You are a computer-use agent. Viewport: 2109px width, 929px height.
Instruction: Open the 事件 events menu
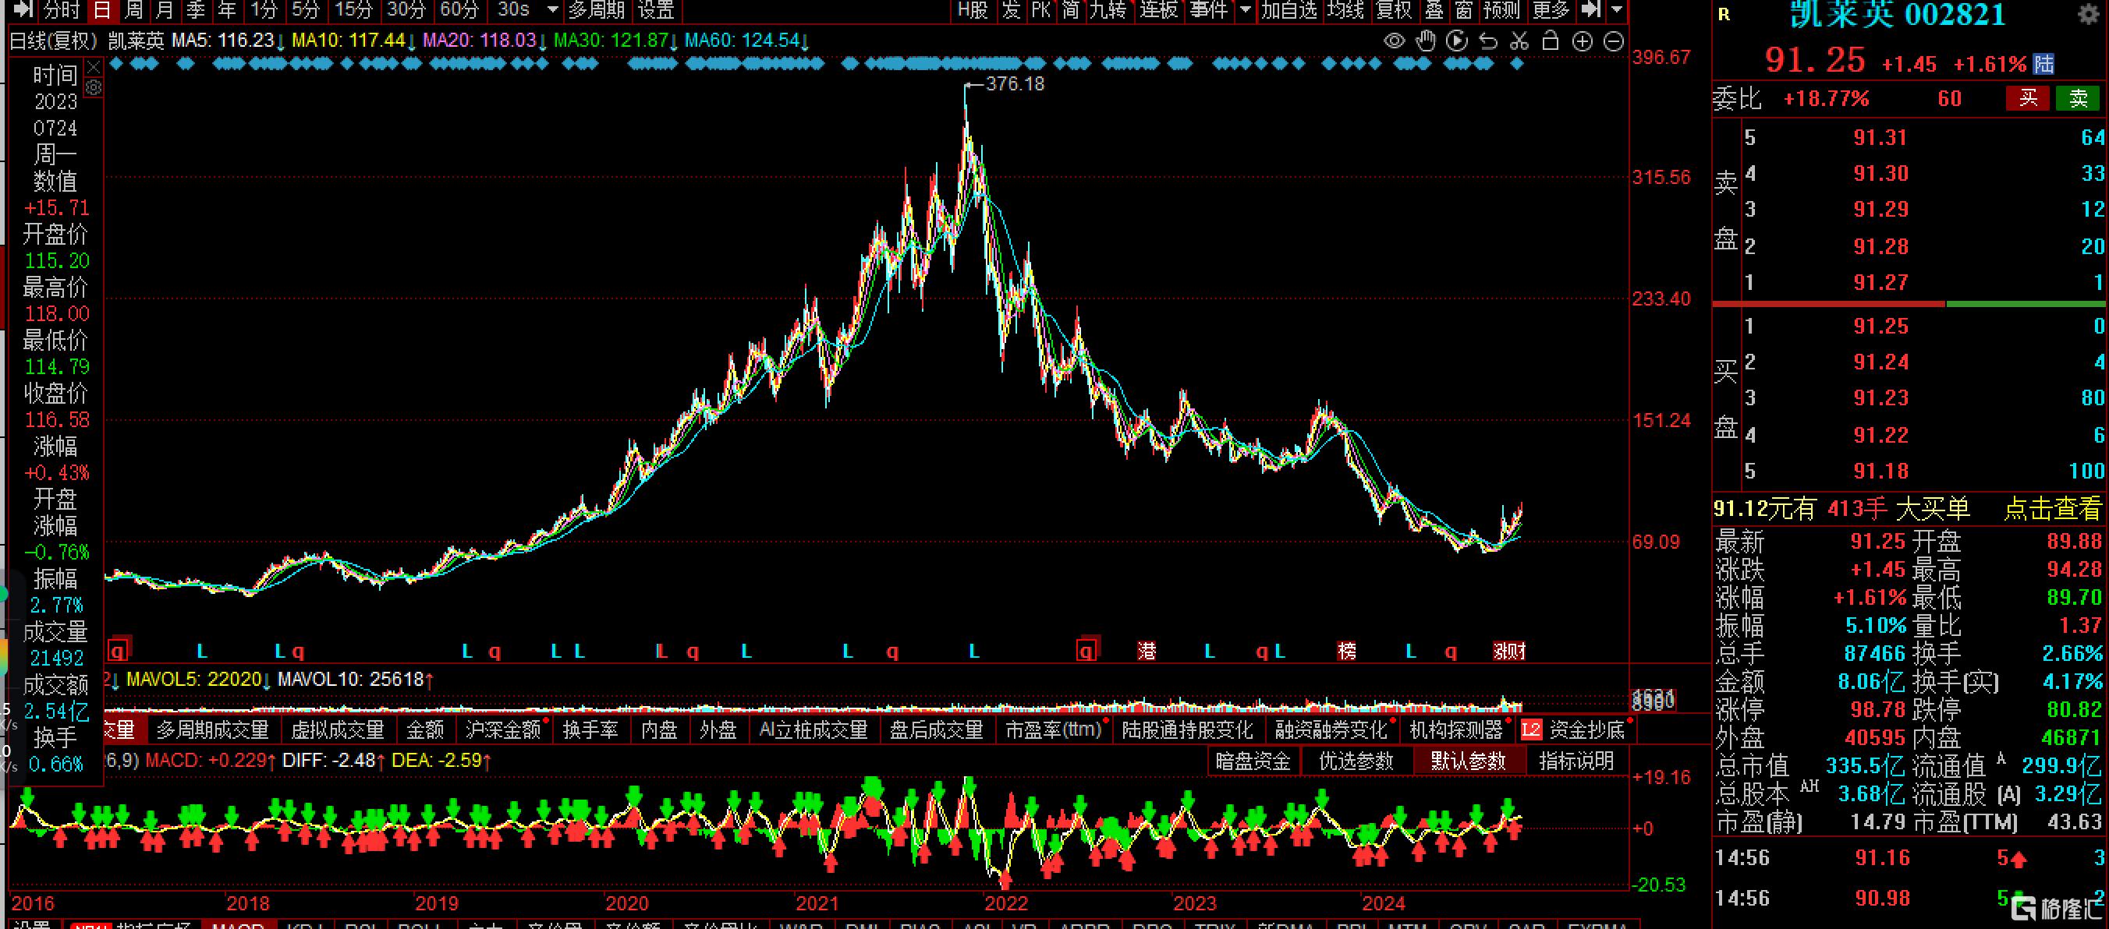(1208, 10)
